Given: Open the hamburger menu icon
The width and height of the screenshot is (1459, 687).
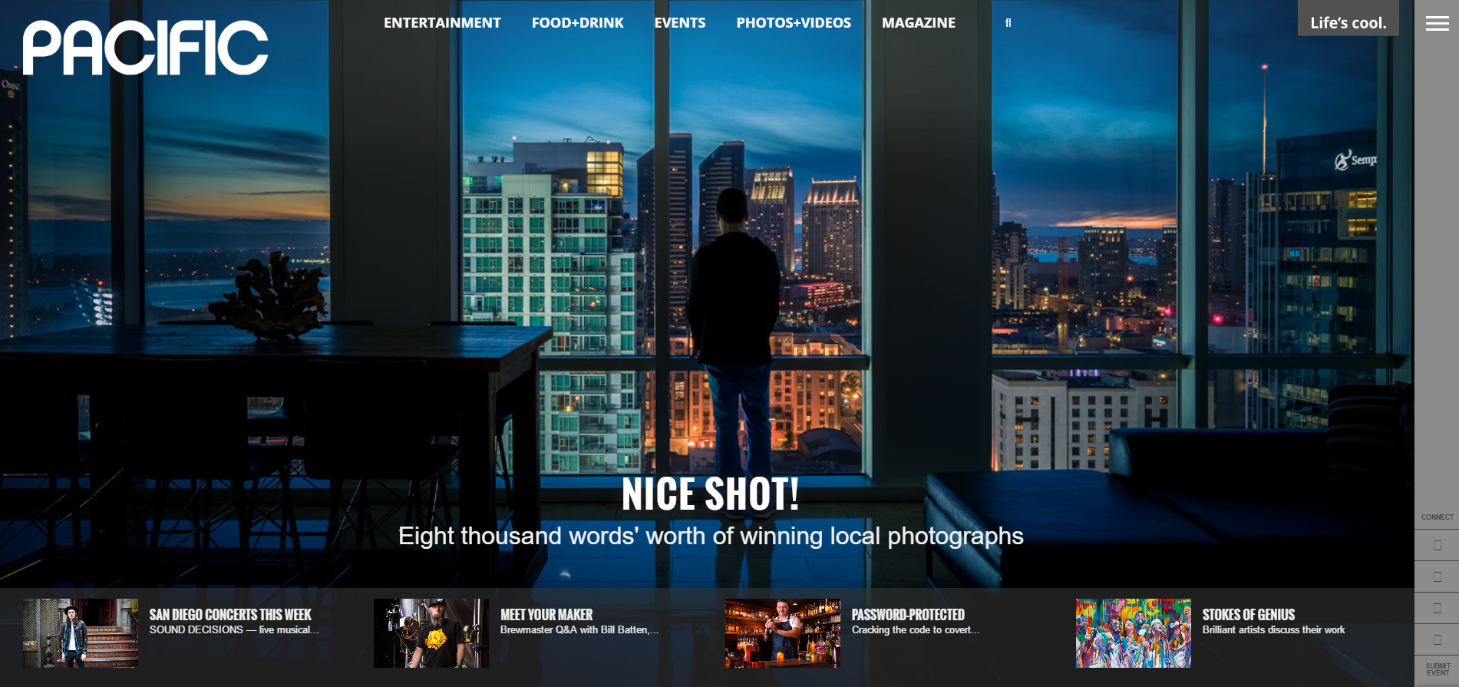Looking at the screenshot, I should 1437,24.
